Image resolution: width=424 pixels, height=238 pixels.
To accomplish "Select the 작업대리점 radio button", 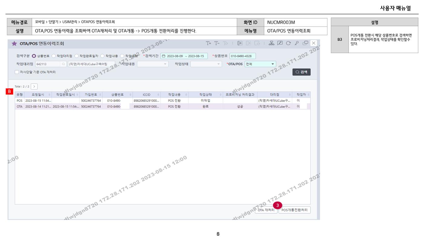I will pos(54,56).
